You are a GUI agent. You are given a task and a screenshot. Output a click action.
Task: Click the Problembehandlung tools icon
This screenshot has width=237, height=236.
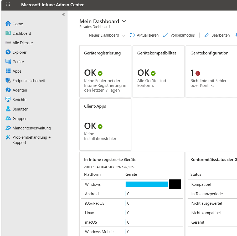tap(8, 137)
